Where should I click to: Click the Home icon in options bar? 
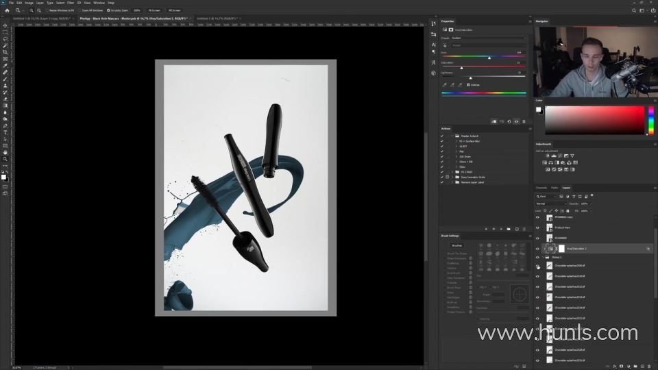click(7, 10)
